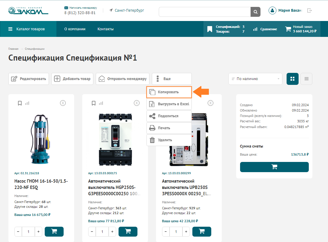Click the Редактировать button
This screenshot has width=328, height=242.
tap(29, 79)
